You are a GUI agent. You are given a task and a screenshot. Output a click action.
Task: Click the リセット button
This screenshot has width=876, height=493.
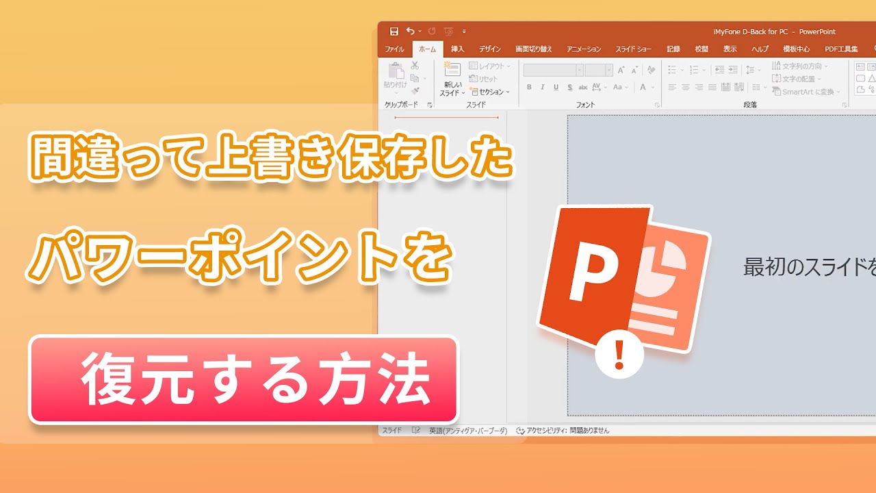click(484, 79)
